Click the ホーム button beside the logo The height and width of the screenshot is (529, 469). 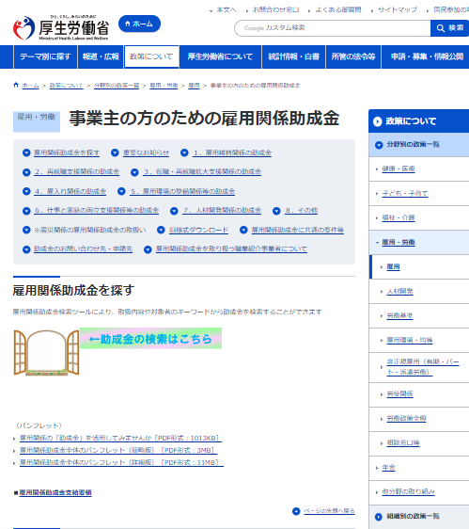point(139,24)
